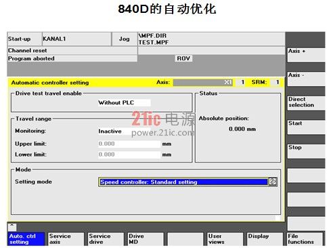
Task: Click the Upper limit input field
Action: [129, 144]
